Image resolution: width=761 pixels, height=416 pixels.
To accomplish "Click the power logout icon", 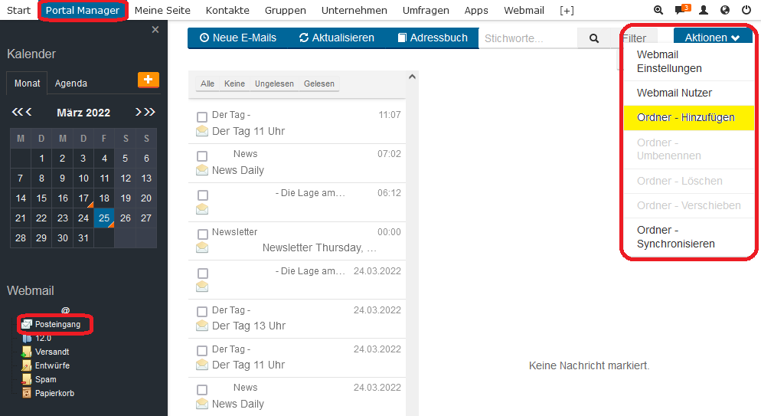I will point(746,10).
